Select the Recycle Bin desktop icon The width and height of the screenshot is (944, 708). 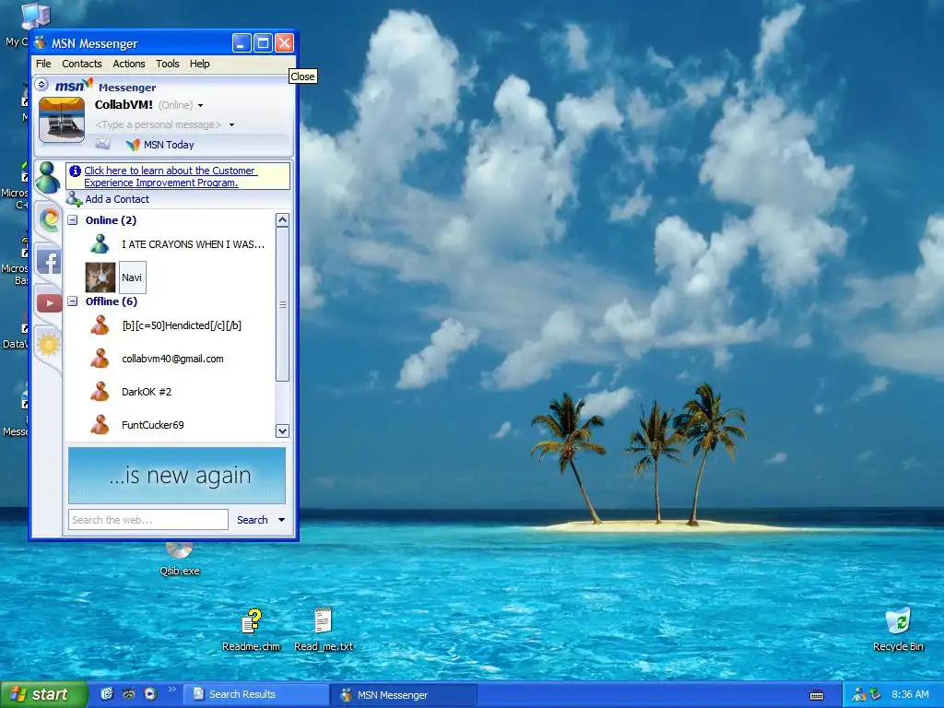898,630
